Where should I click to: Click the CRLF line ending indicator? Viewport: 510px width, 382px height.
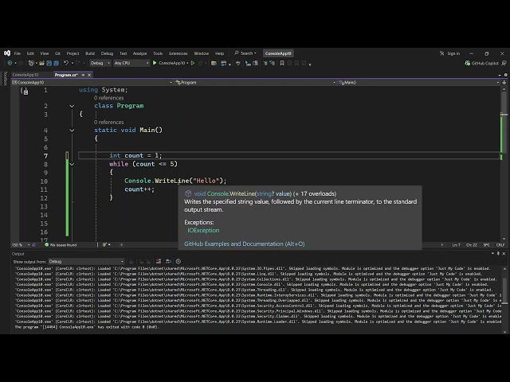pos(500,244)
